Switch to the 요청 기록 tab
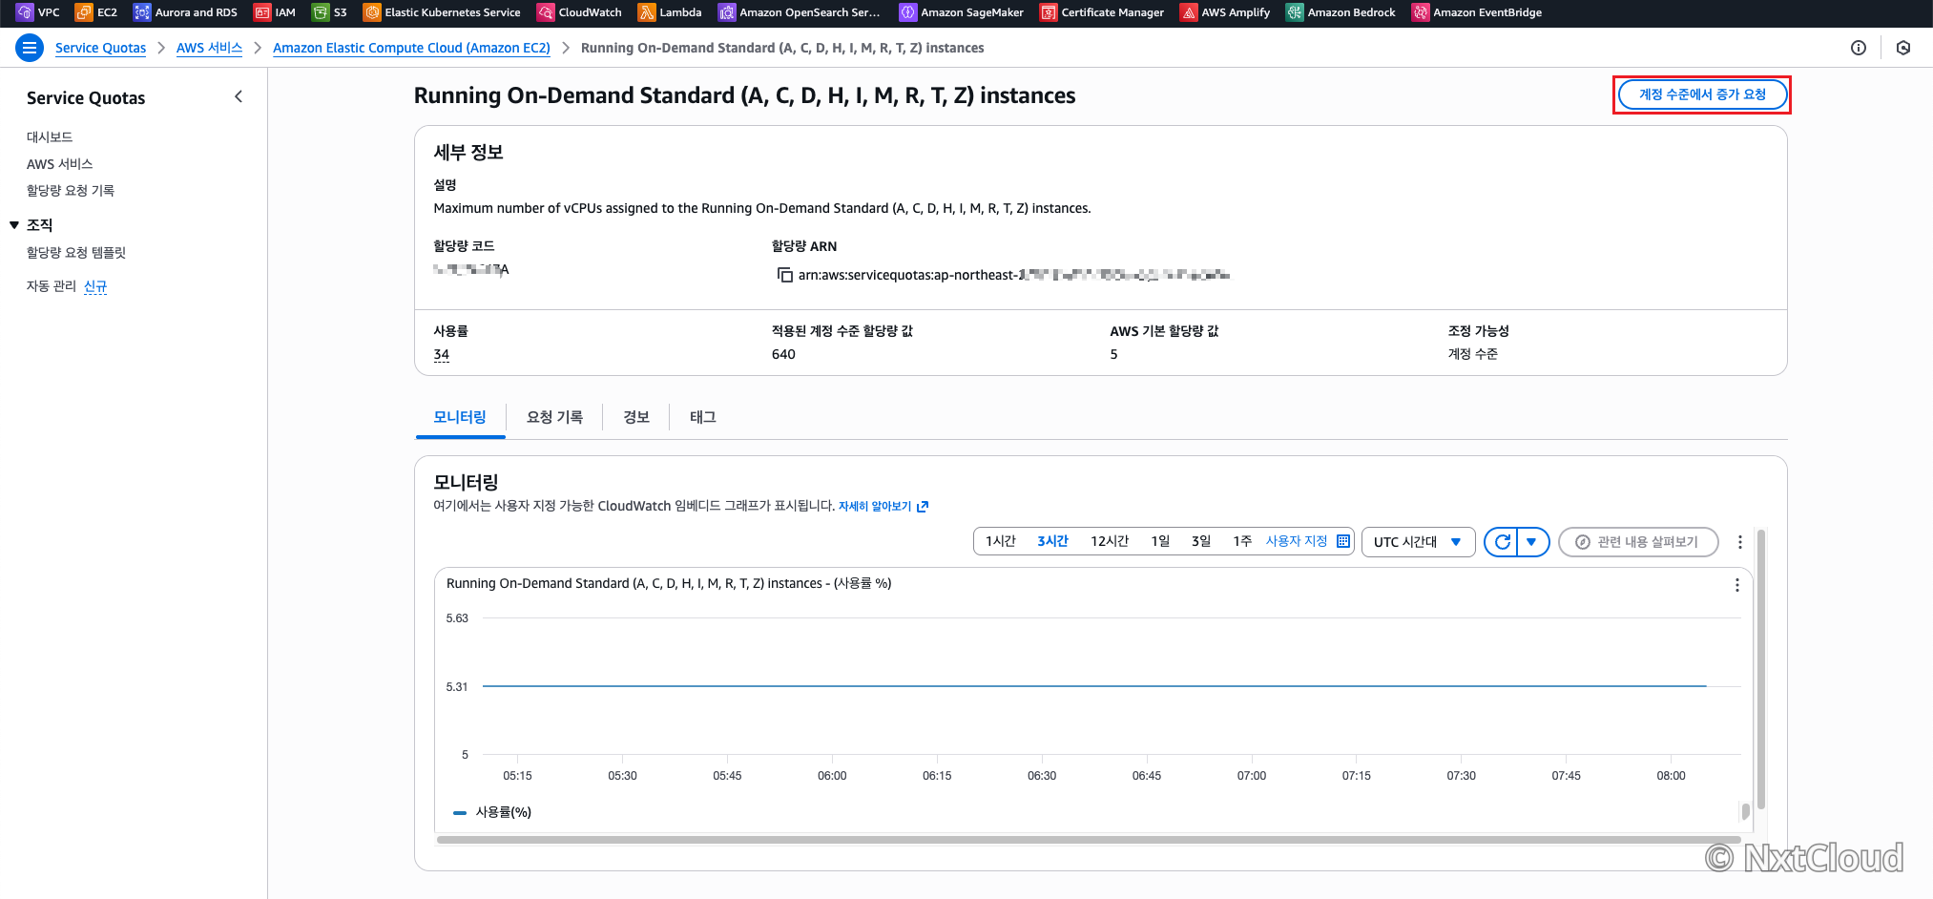This screenshot has height=899, width=1933. (554, 417)
